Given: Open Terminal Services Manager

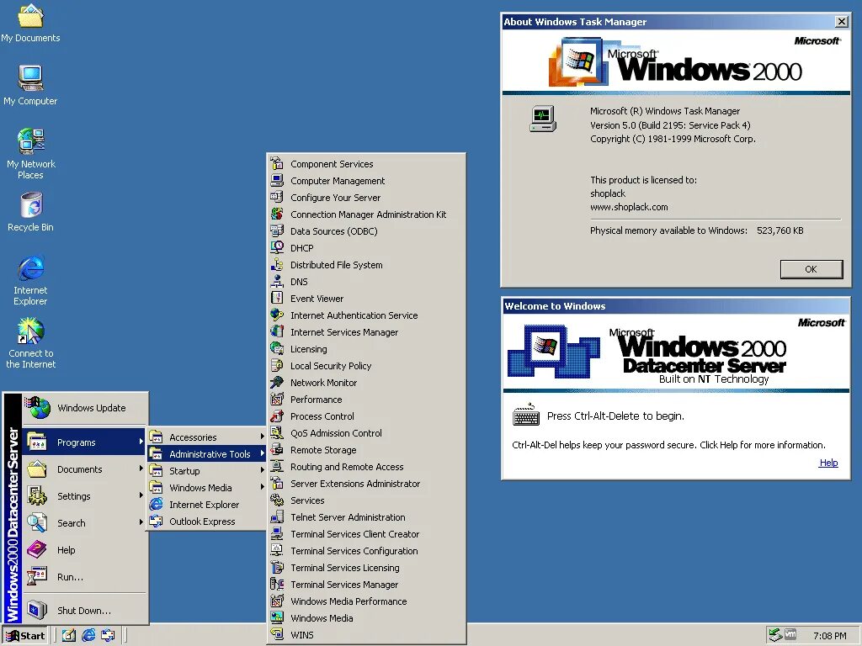Looking at the screenshot, I should (366, 585).
